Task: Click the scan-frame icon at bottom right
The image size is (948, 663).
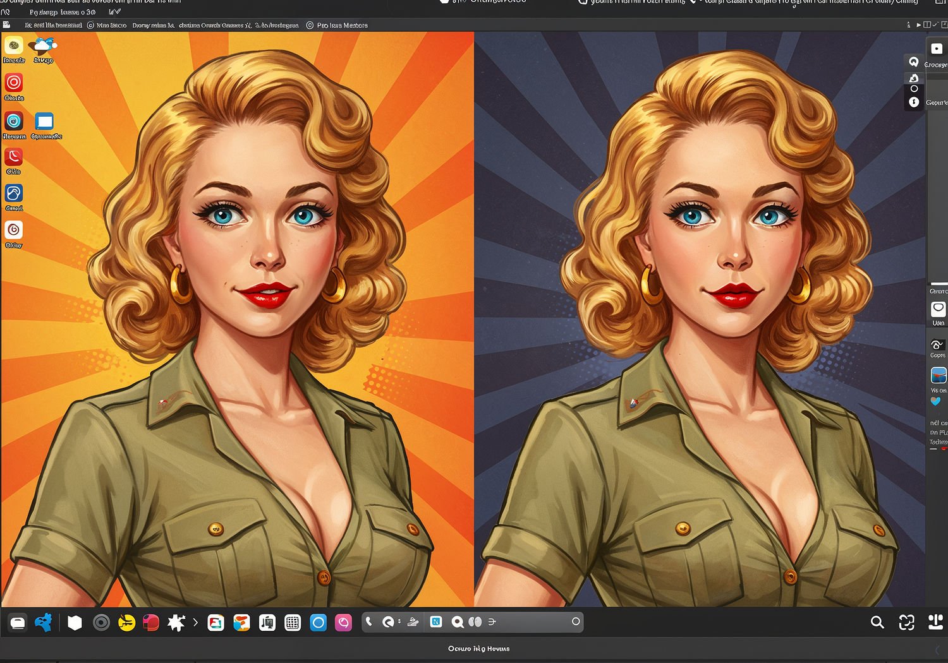Action: tap(907, 623)
